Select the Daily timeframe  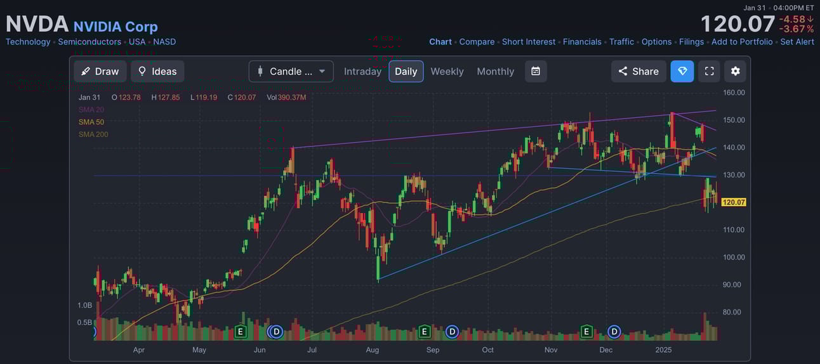coord(406,72)
